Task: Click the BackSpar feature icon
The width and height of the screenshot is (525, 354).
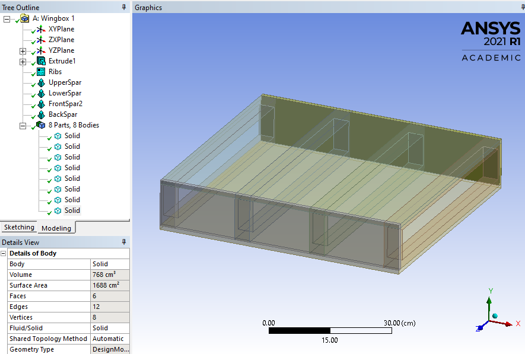Action: pos(41,114)
